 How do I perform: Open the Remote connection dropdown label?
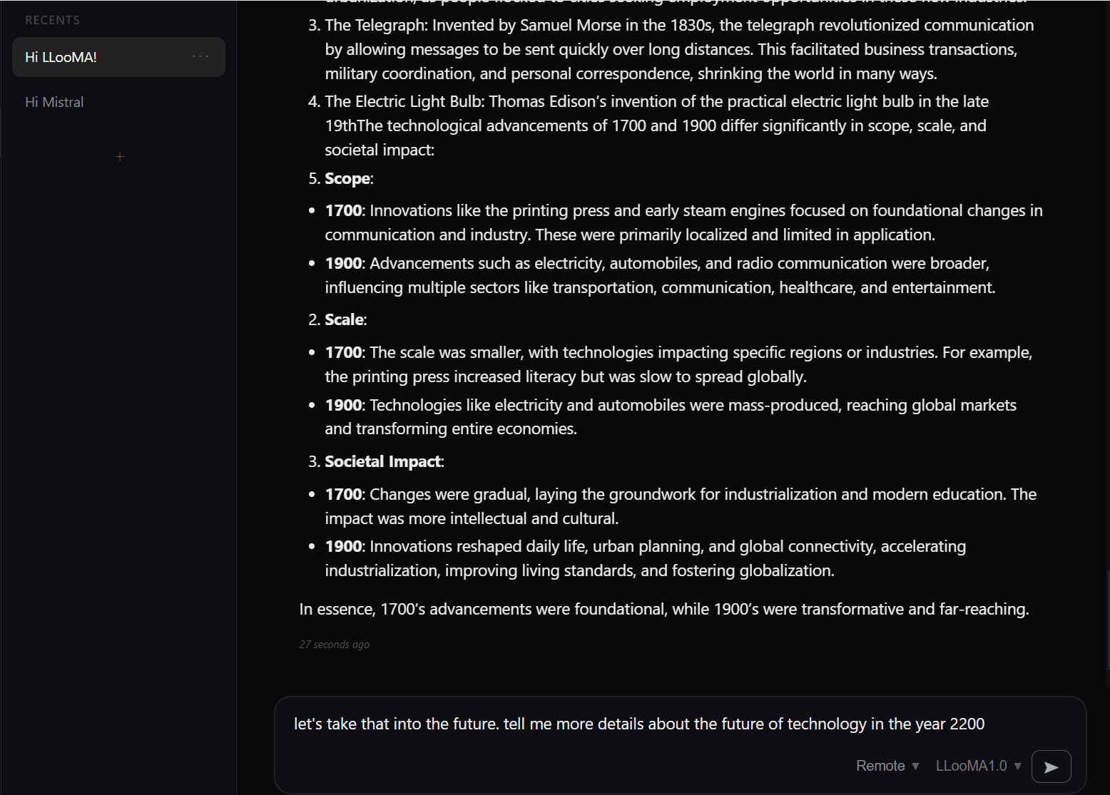[880, 766]
